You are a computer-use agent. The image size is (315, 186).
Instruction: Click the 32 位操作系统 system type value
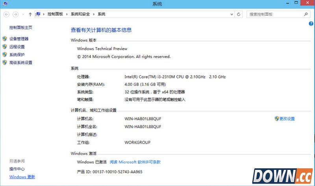click(154, 92)
